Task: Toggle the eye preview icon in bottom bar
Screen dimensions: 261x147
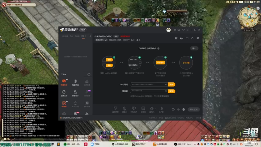Action: pyautogui.click(x=178, y=109)
